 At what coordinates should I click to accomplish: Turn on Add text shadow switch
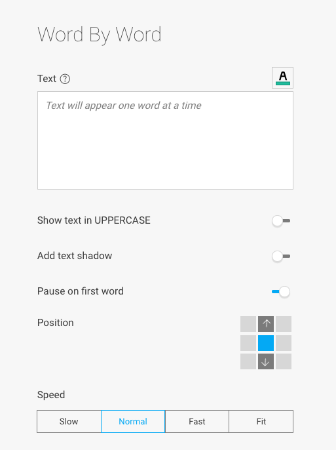(x=281, y=256)
